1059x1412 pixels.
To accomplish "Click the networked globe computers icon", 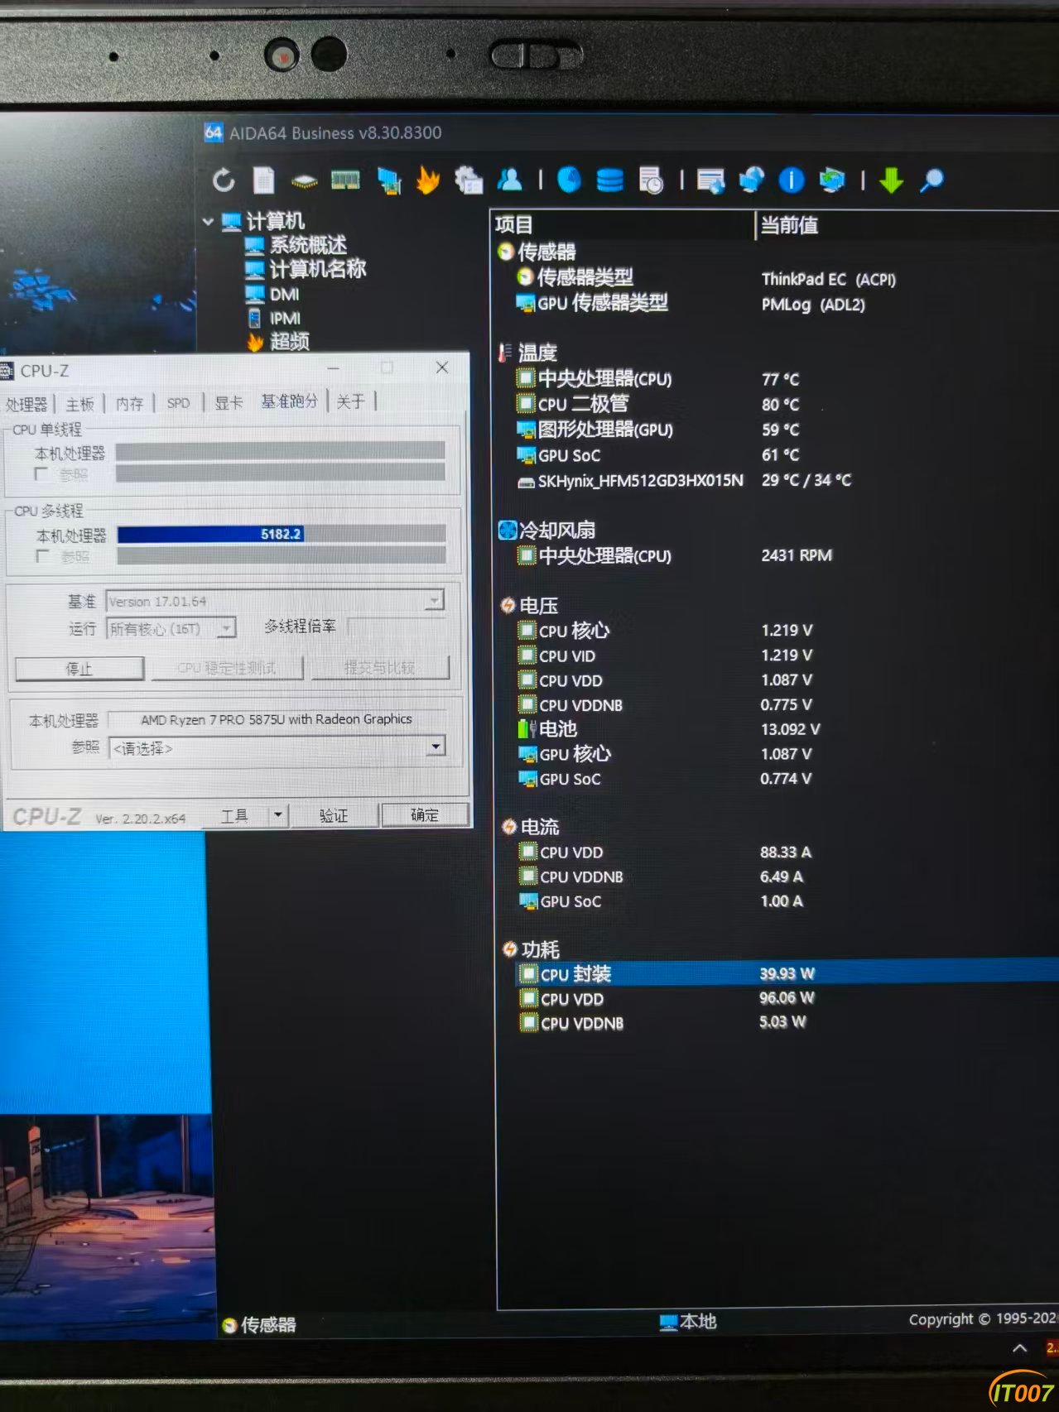I will point(752,180).
